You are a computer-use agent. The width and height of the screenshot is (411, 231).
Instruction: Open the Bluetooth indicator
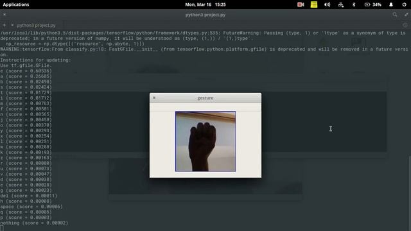point(354,4)
